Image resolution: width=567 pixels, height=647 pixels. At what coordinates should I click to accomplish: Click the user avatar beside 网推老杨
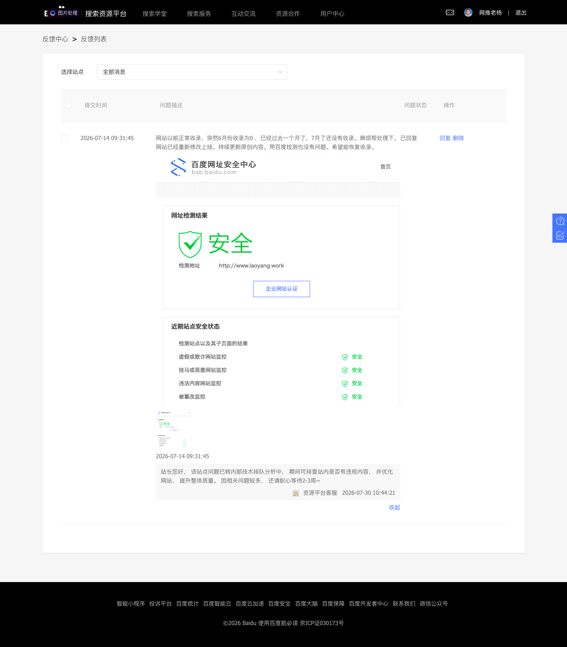coord(468,13)
